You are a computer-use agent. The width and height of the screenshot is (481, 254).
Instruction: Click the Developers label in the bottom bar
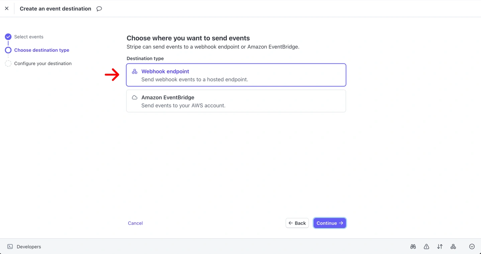[29, 247]
